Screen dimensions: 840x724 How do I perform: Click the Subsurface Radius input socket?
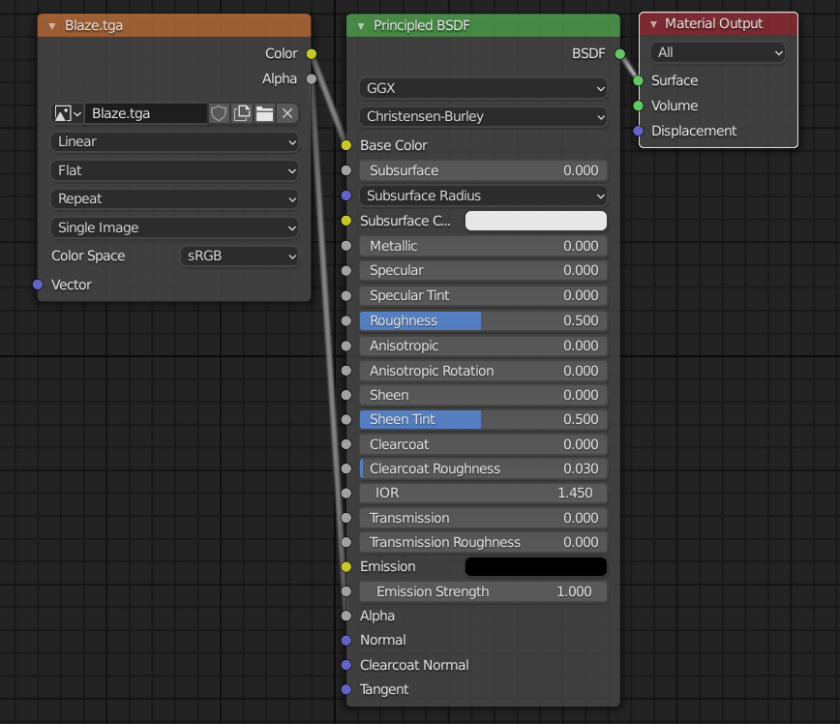click(346, 196)
